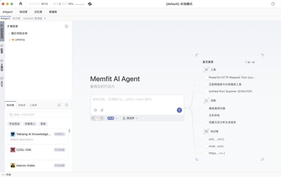Select the 知识库 panel tab
The height and width of the screenshot is (177, 281).
[10, 105]
